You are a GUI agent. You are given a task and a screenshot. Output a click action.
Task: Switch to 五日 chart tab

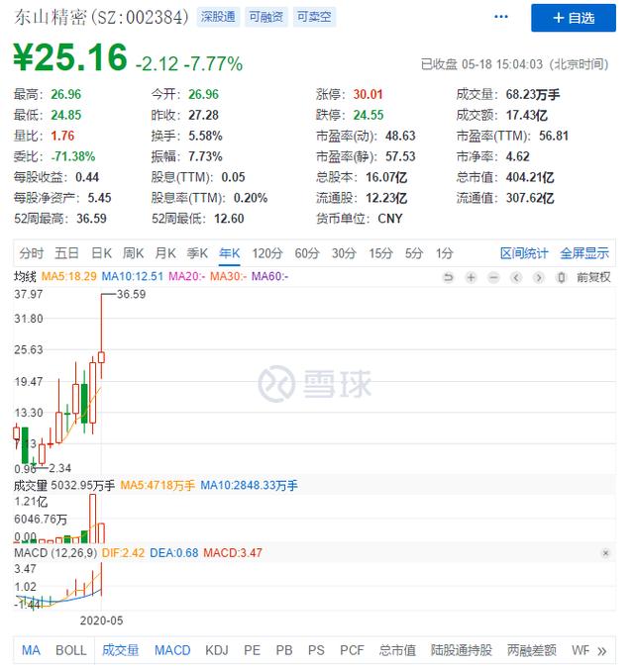click(66, 253)
